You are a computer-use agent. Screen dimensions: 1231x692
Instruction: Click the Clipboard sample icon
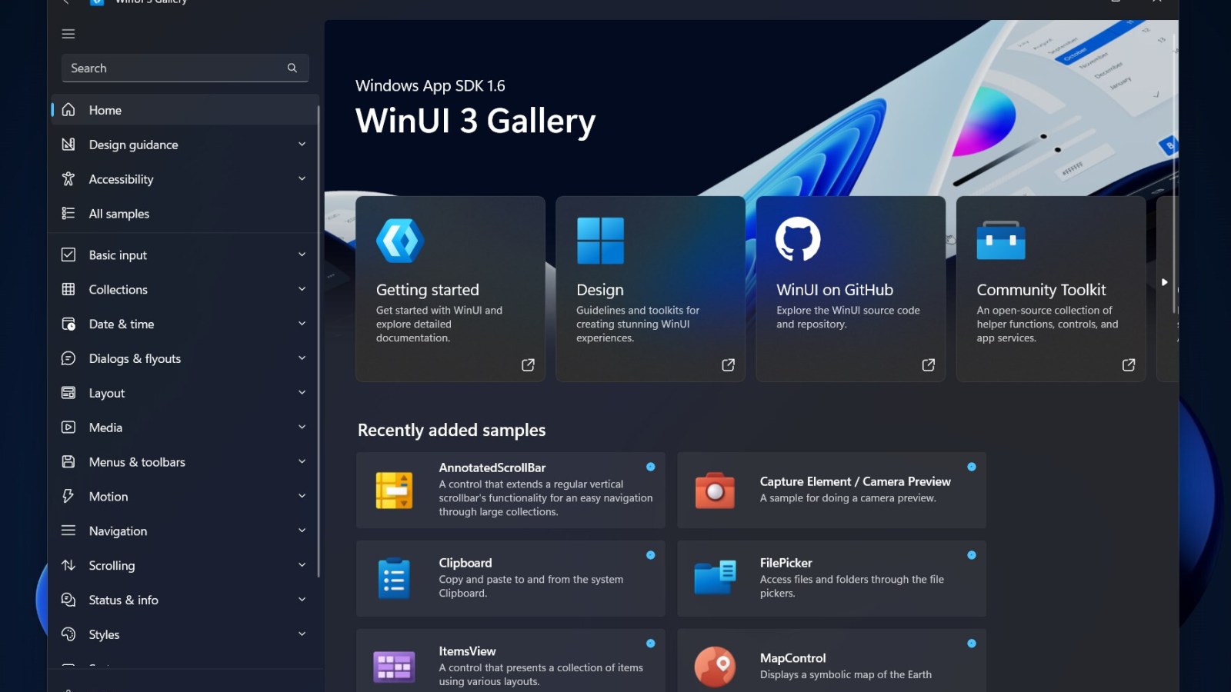click(x=394, y=578)
